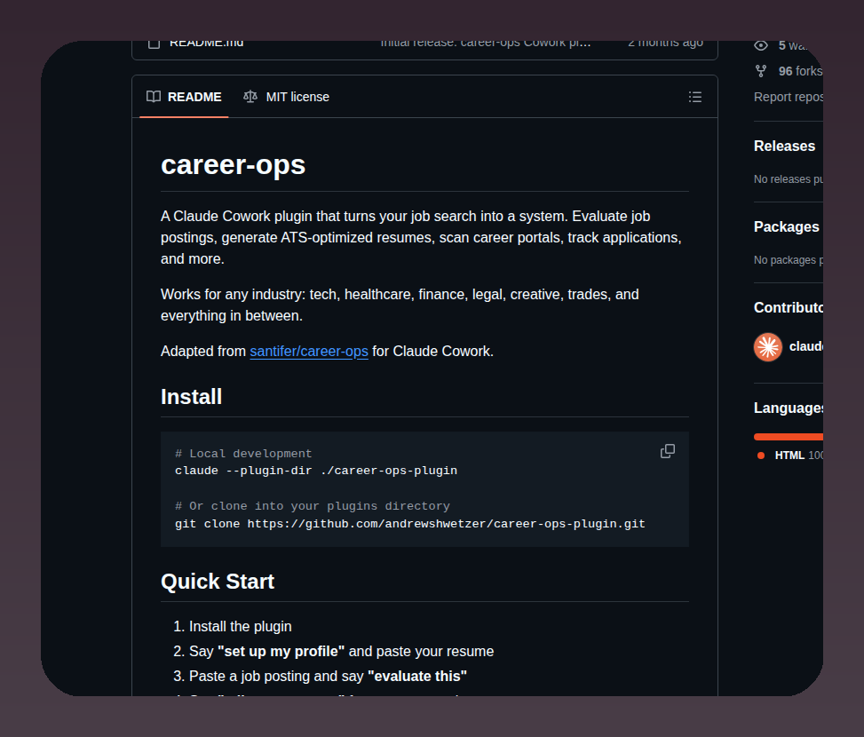Click the git clone command line

coord(410,524)
